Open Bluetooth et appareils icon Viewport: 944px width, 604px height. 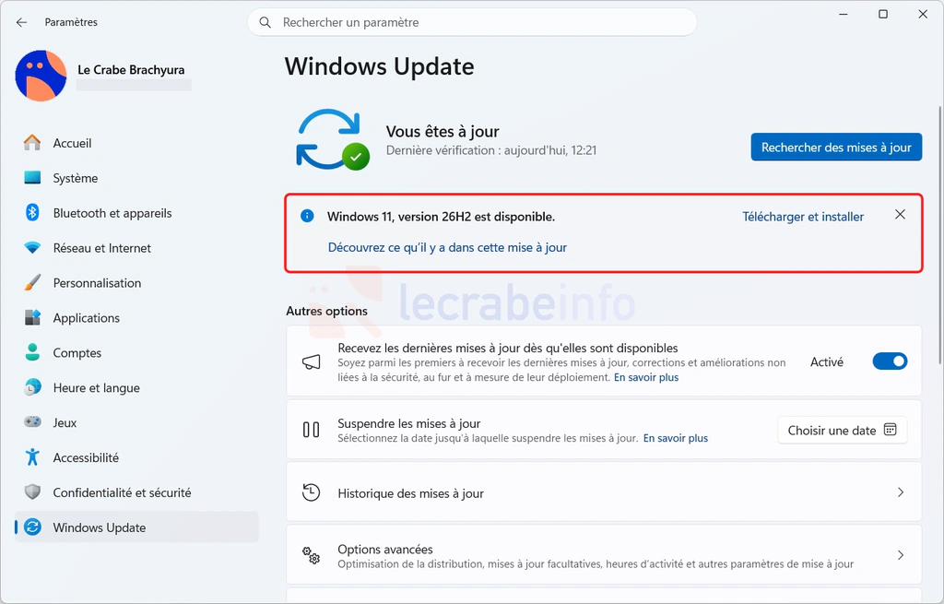click(32, 213)
